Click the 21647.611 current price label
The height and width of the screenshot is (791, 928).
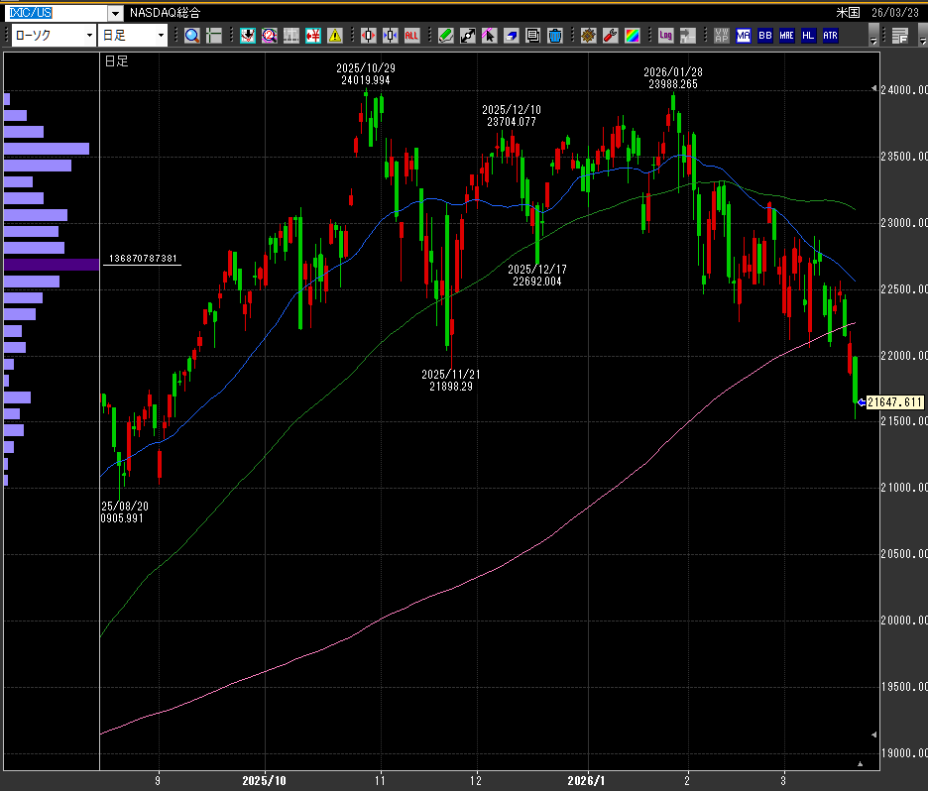click(895, 402)
